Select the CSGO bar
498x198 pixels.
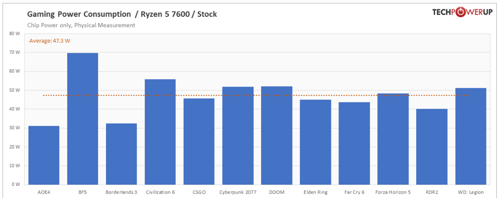point(199,141)
